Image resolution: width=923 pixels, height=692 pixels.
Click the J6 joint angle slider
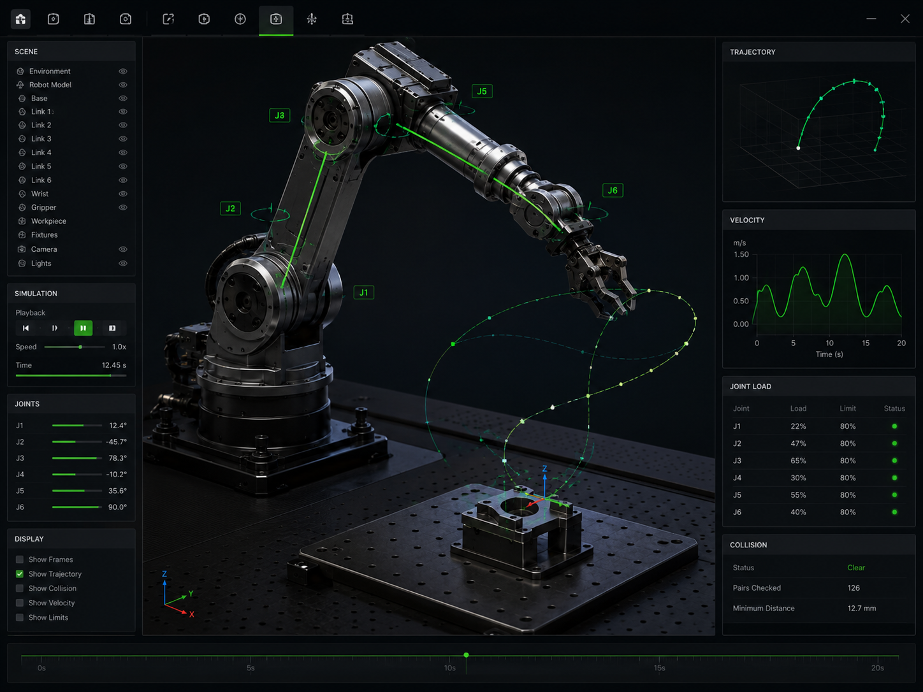click(76, 507)
